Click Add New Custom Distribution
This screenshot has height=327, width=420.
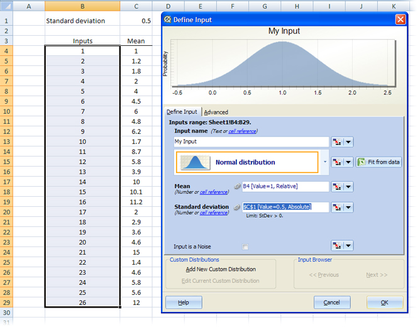click(x=221, y=269)
